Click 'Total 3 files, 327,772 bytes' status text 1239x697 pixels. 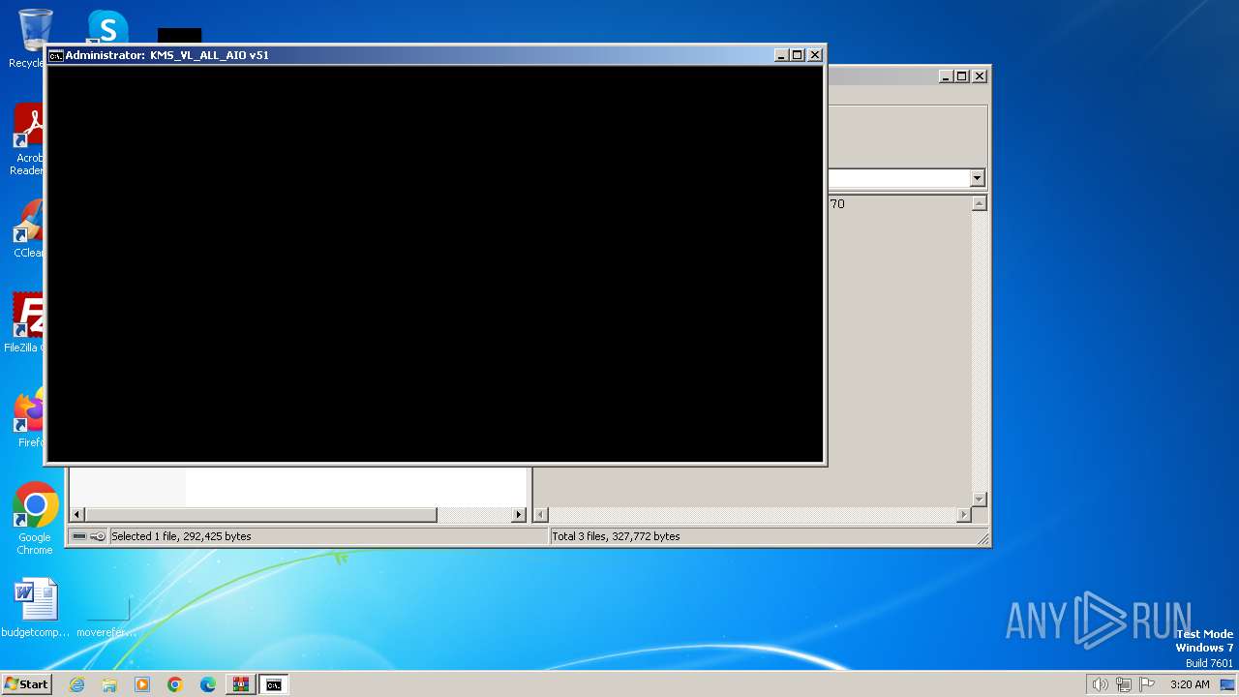click(616, 536)
